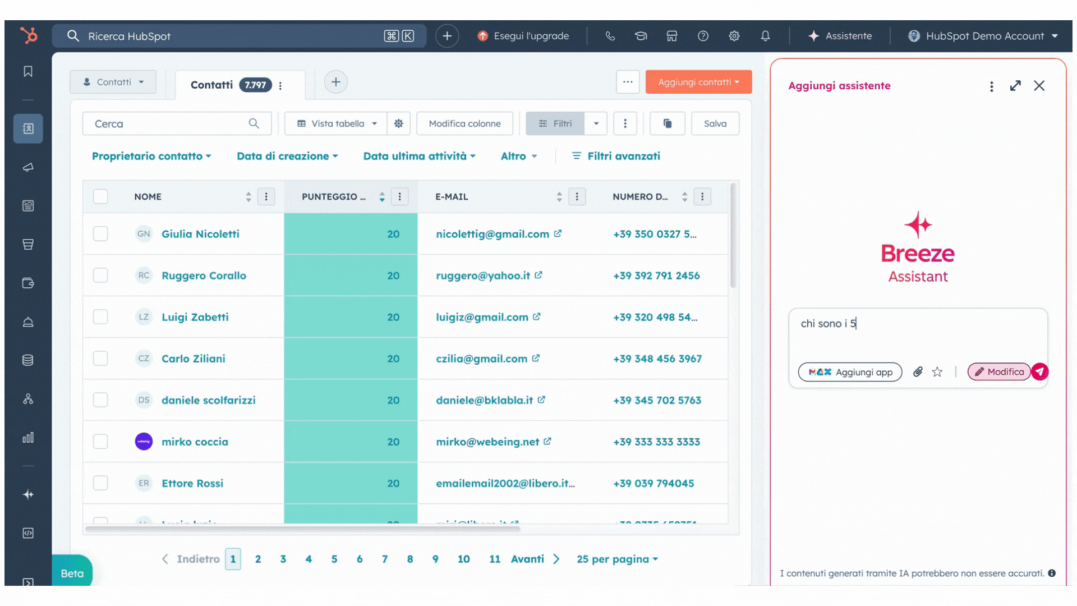Open the marketplace storefront icon
The height and width of the screenshot is (606, 1077).
tap(672, 36)
